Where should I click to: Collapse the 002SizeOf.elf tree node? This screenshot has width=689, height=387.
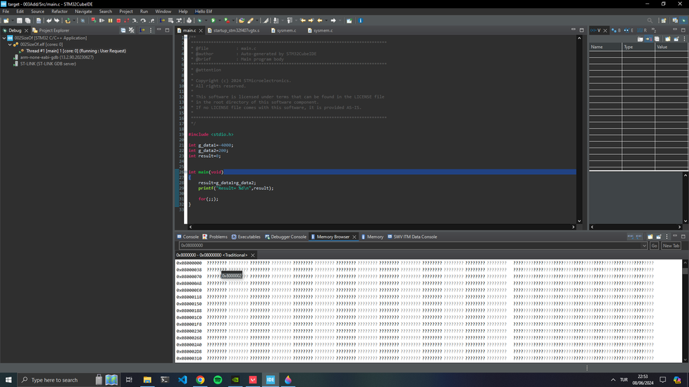(10, 45)
